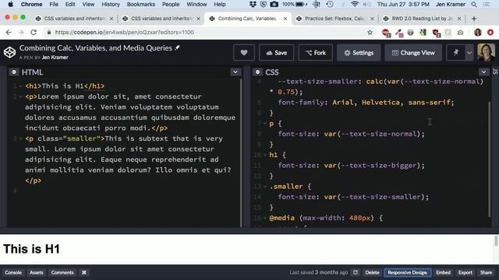
Task: Close the Practice Set Flexbox tab
Action: point(372,19)
